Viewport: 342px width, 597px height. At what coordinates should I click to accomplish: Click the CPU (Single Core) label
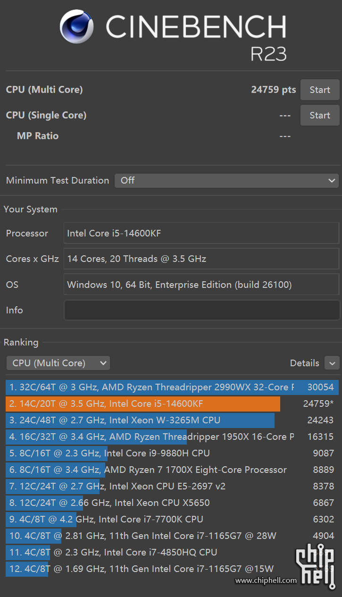tap(46, 115)
